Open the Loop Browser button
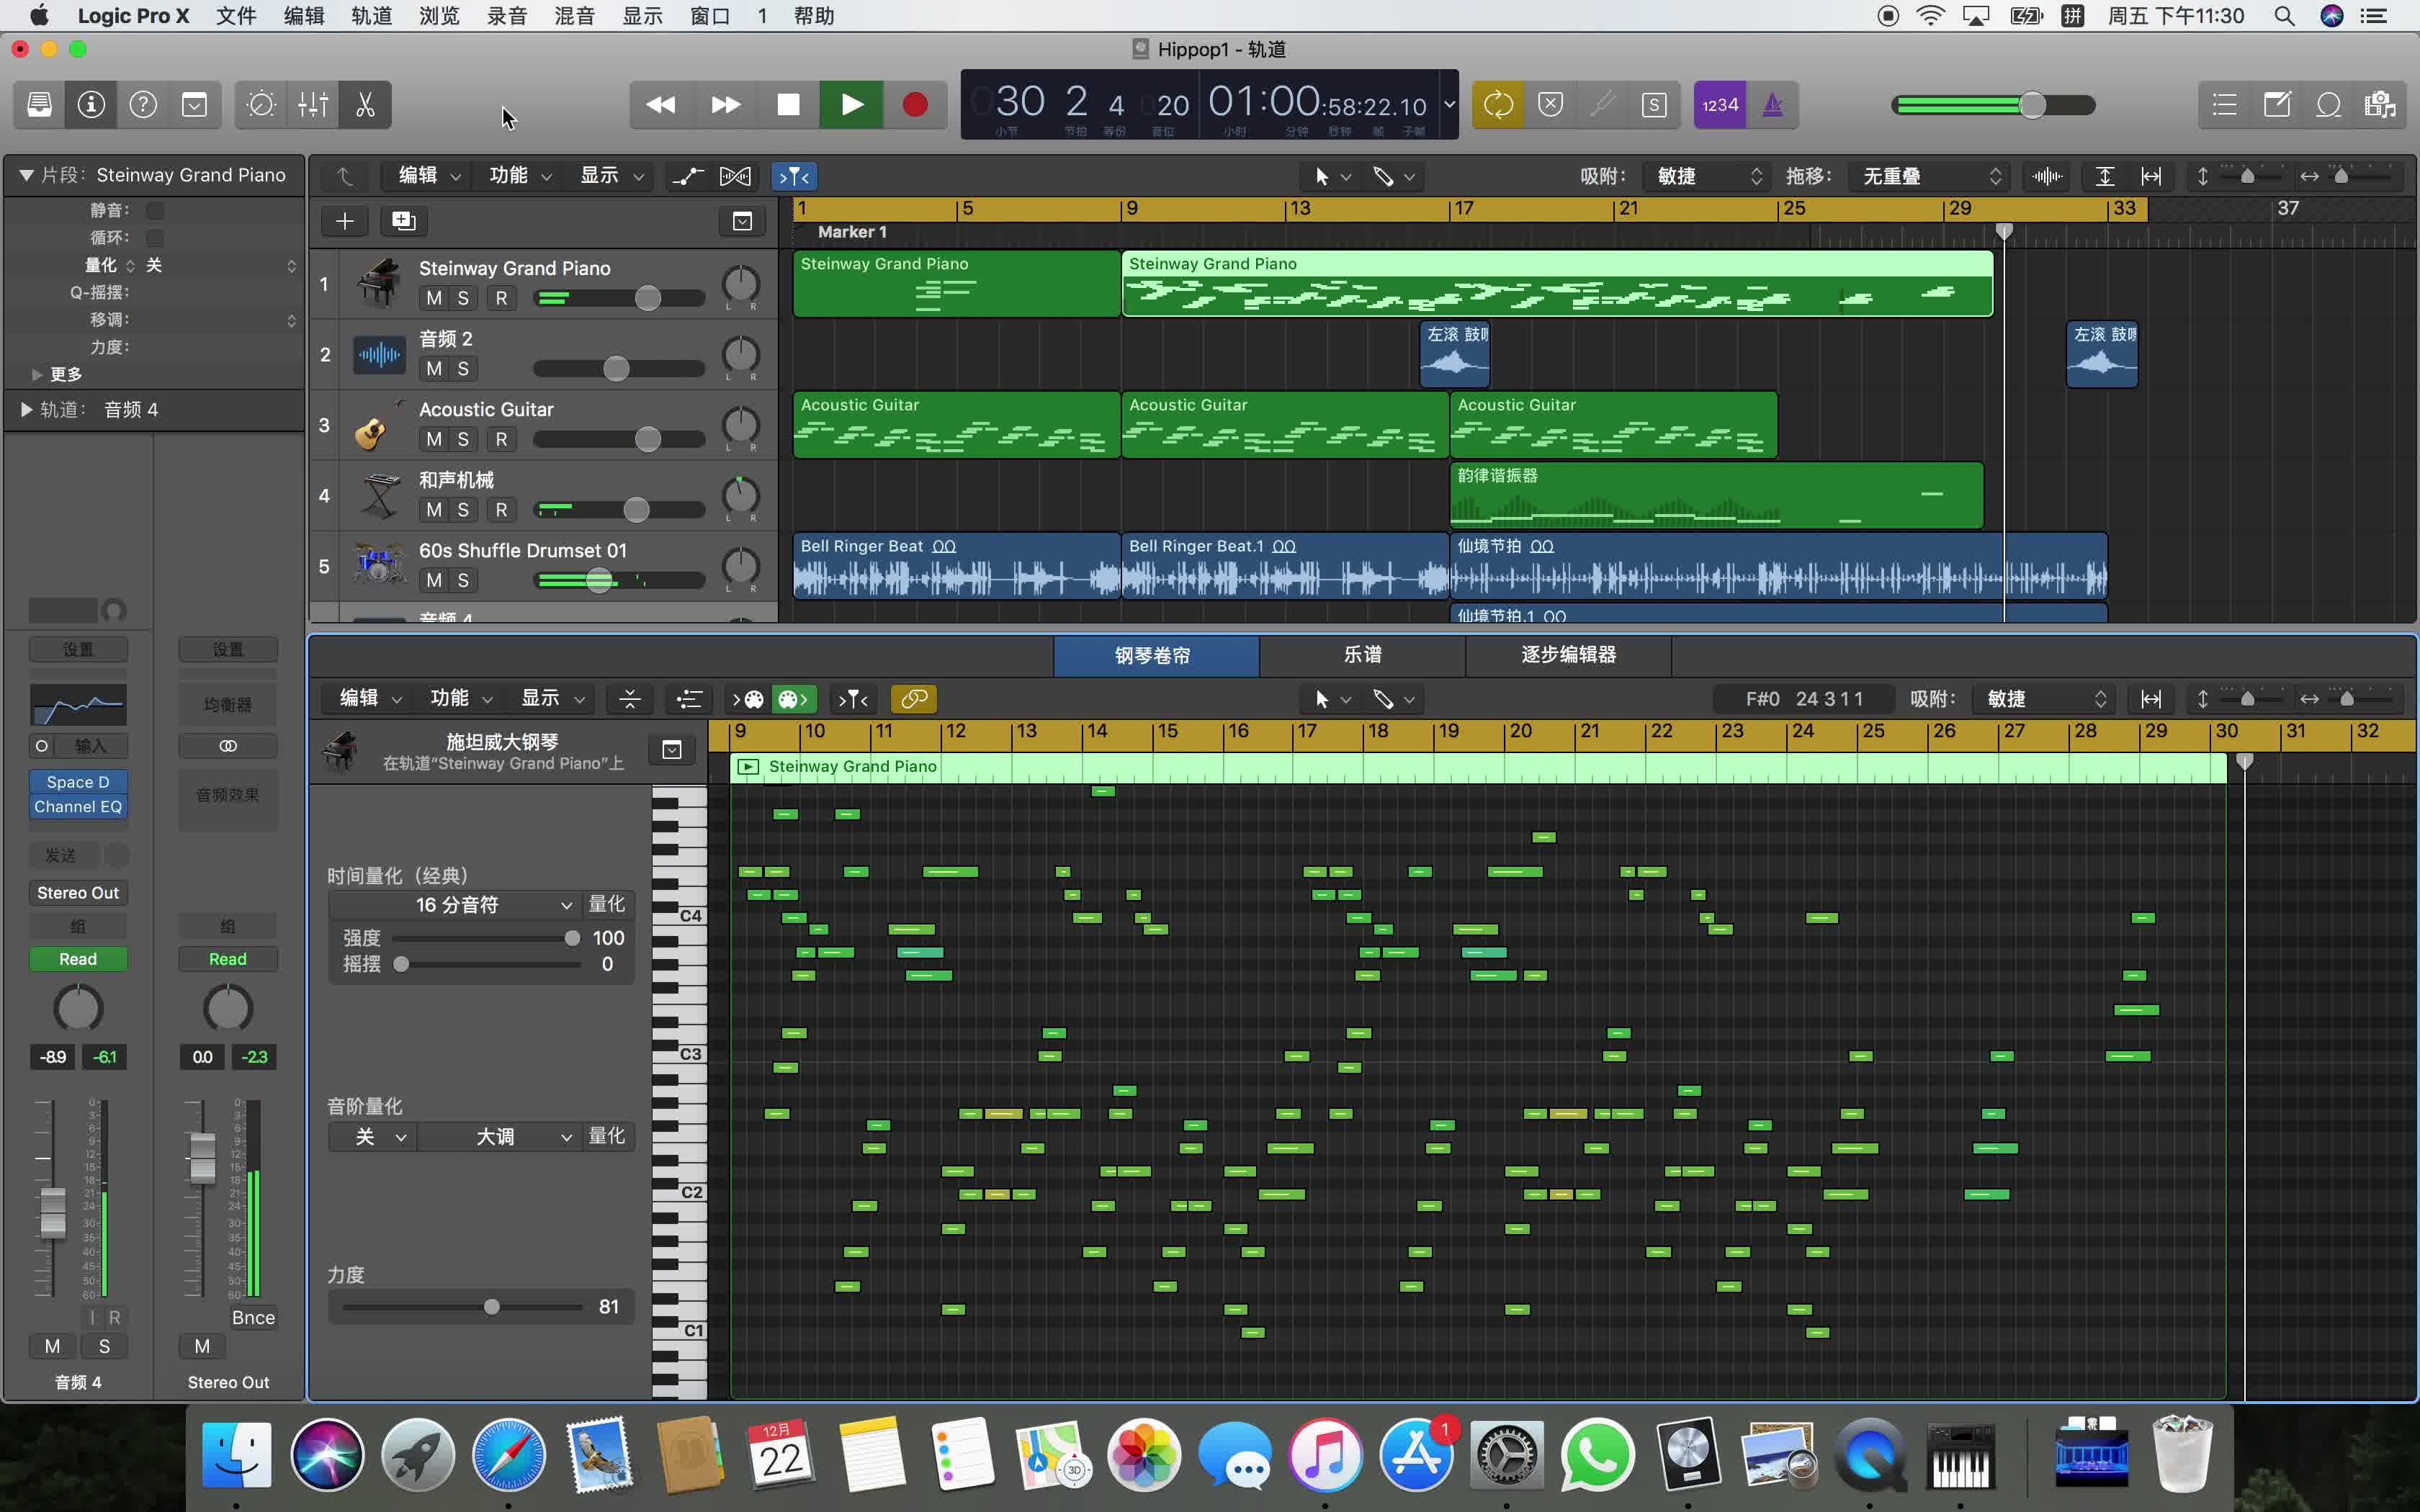The image size is (2420, 1512). [2329, 105]
